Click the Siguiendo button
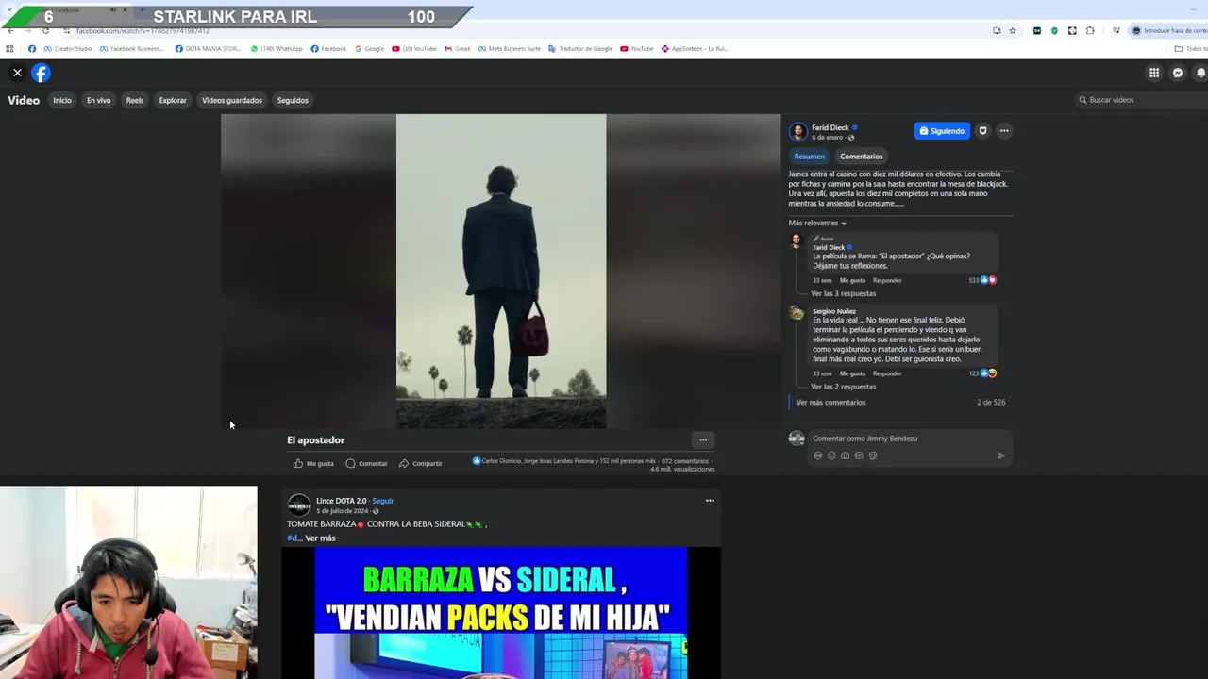The width and height of the screenshot is (1208, 679). 942,131
